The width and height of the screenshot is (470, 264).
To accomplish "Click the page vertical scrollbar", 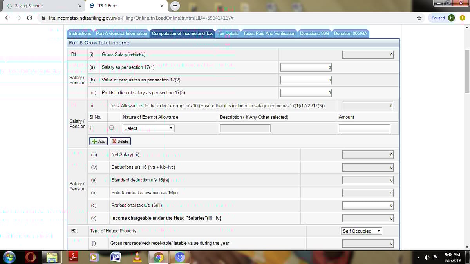I will pos(466,71).
